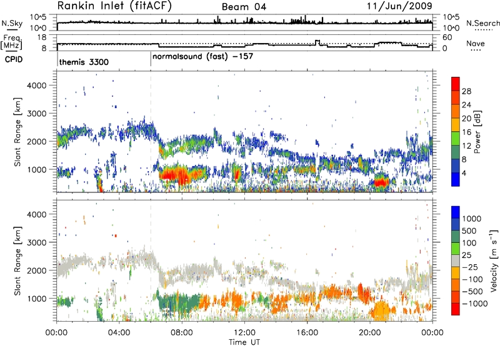Click the '-25' tick on the Velocity colorbar
The height and width of the screenshot is (346, 500).
[471, 267]
